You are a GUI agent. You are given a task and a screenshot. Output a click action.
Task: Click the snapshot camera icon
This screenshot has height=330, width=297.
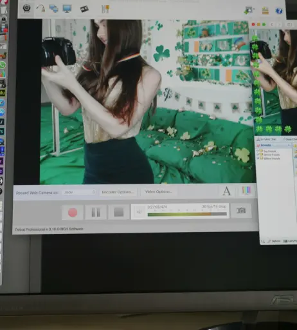click(x=241, y=211)
